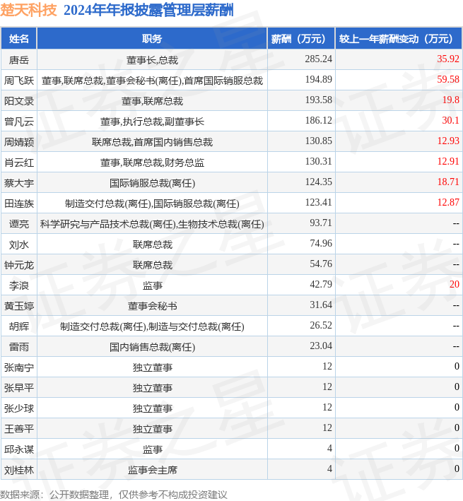Click the 数据来源 footer note

tap(113, 495)
